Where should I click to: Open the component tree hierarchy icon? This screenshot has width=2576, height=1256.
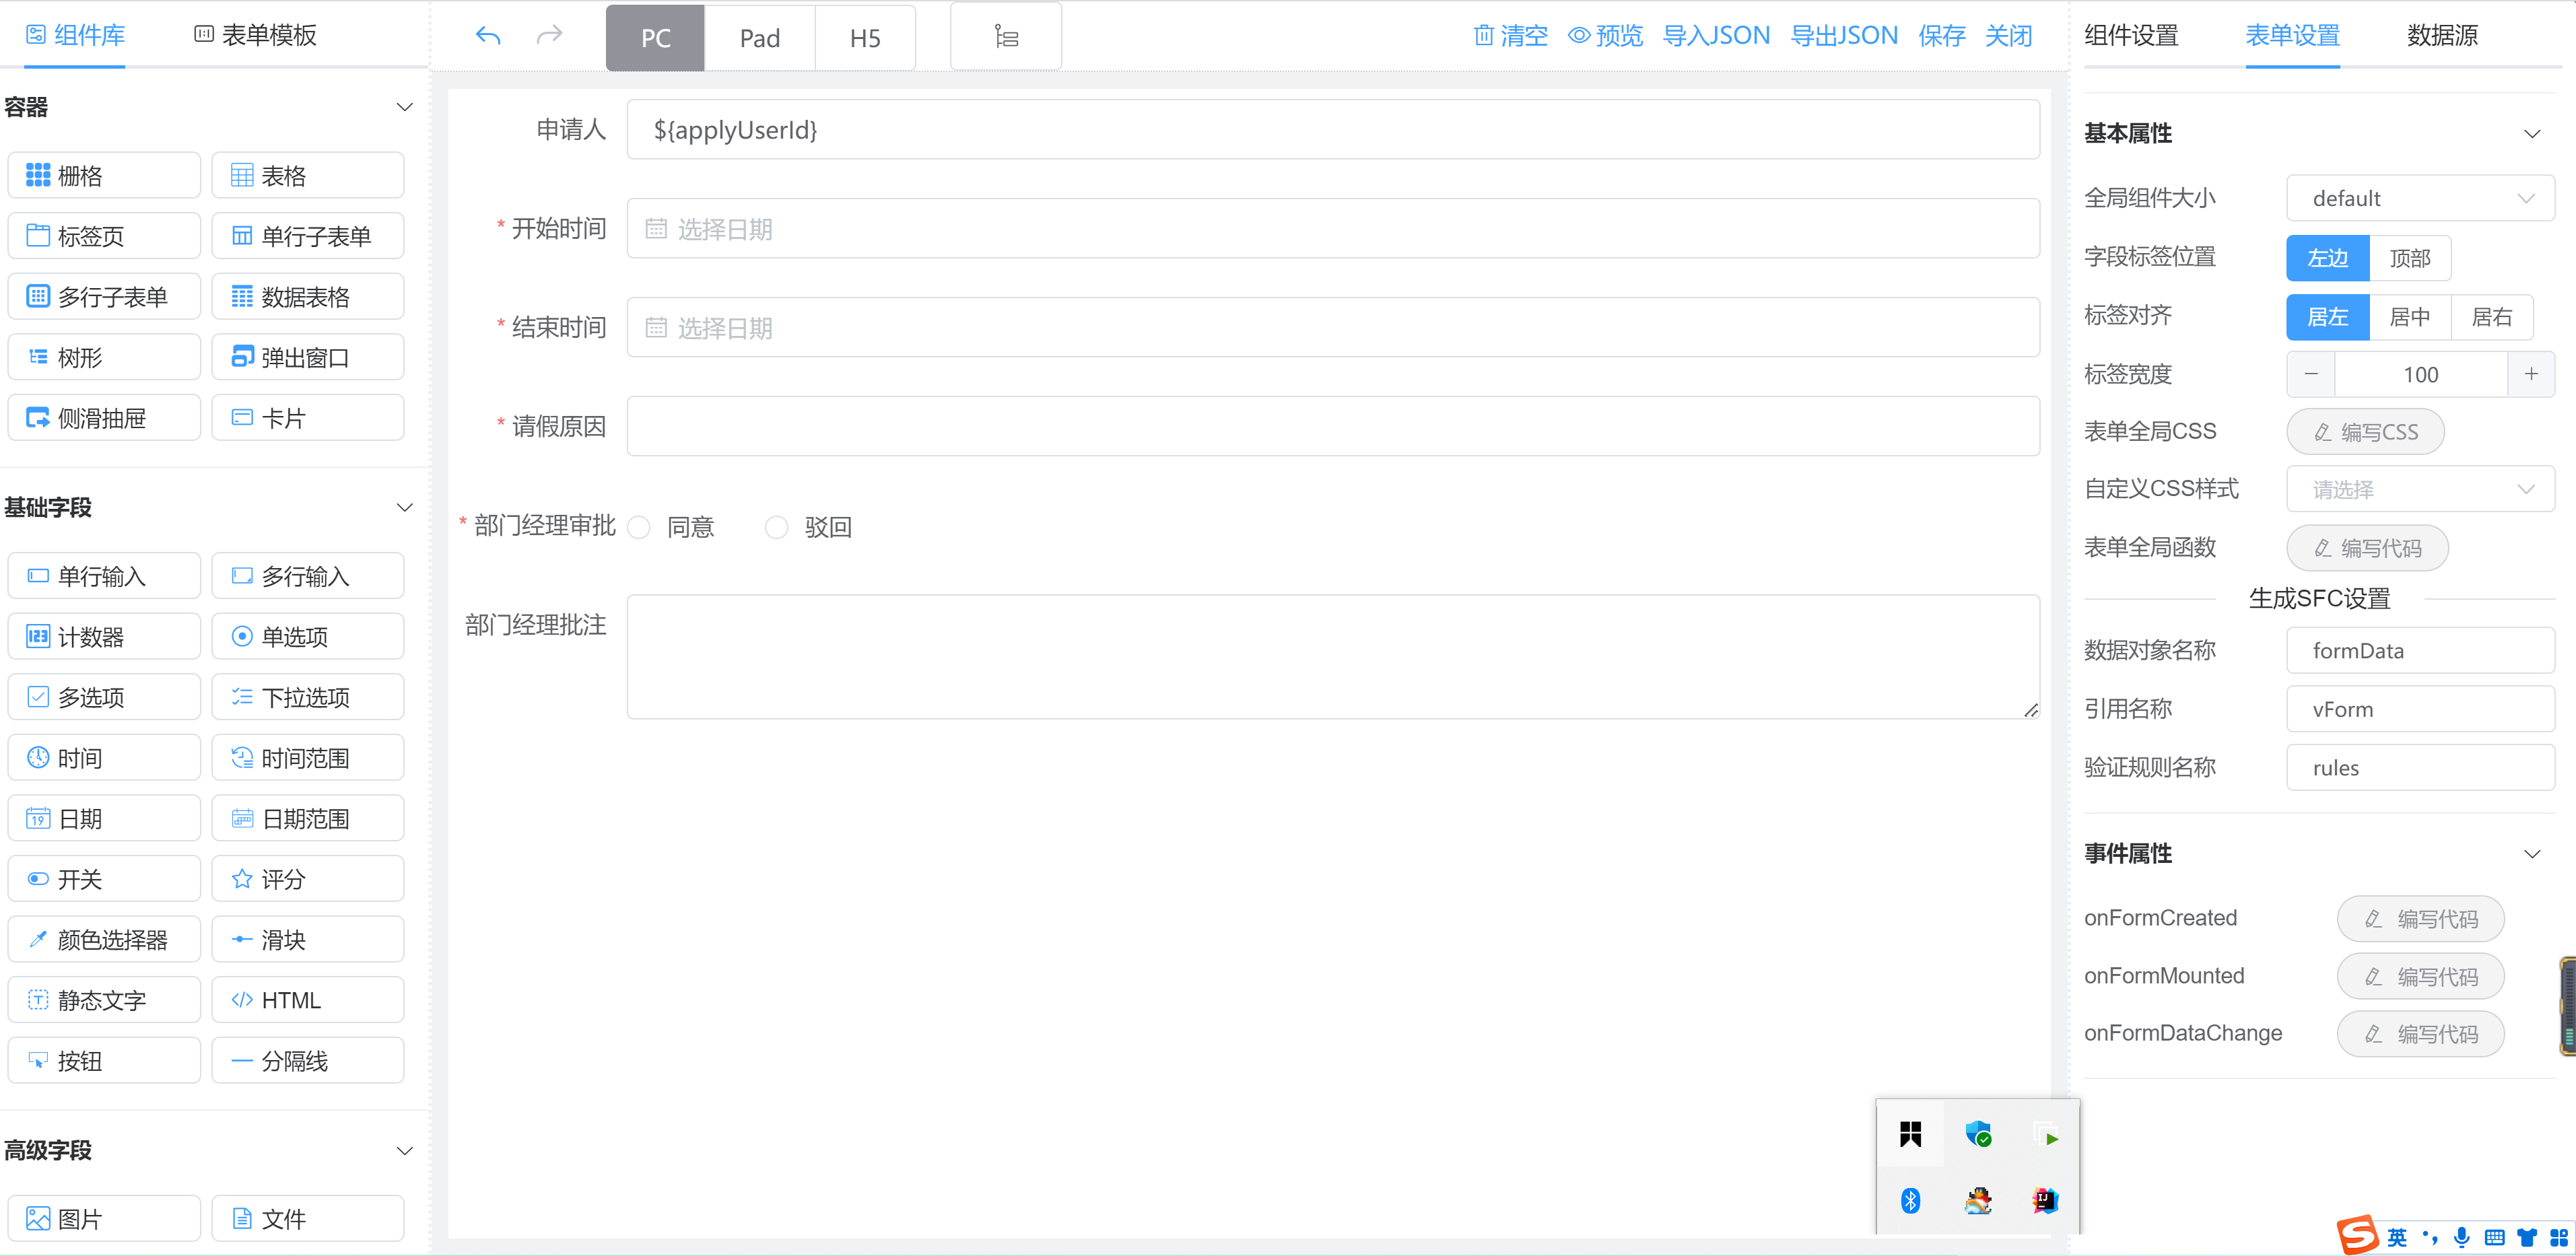point(1005,37)
